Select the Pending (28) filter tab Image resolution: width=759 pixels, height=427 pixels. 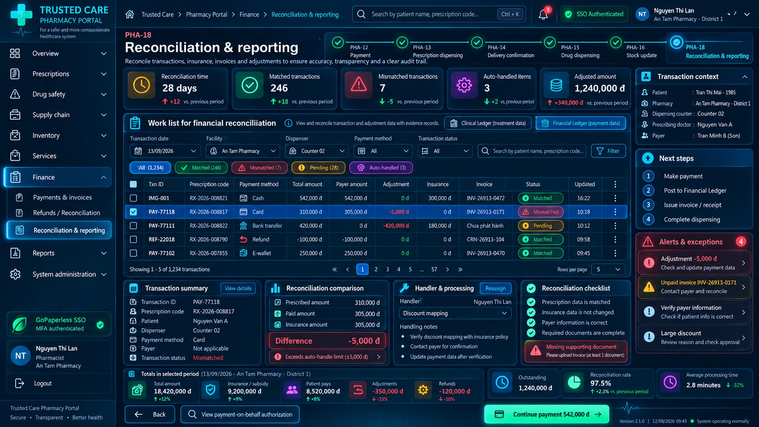pos(318,167)
